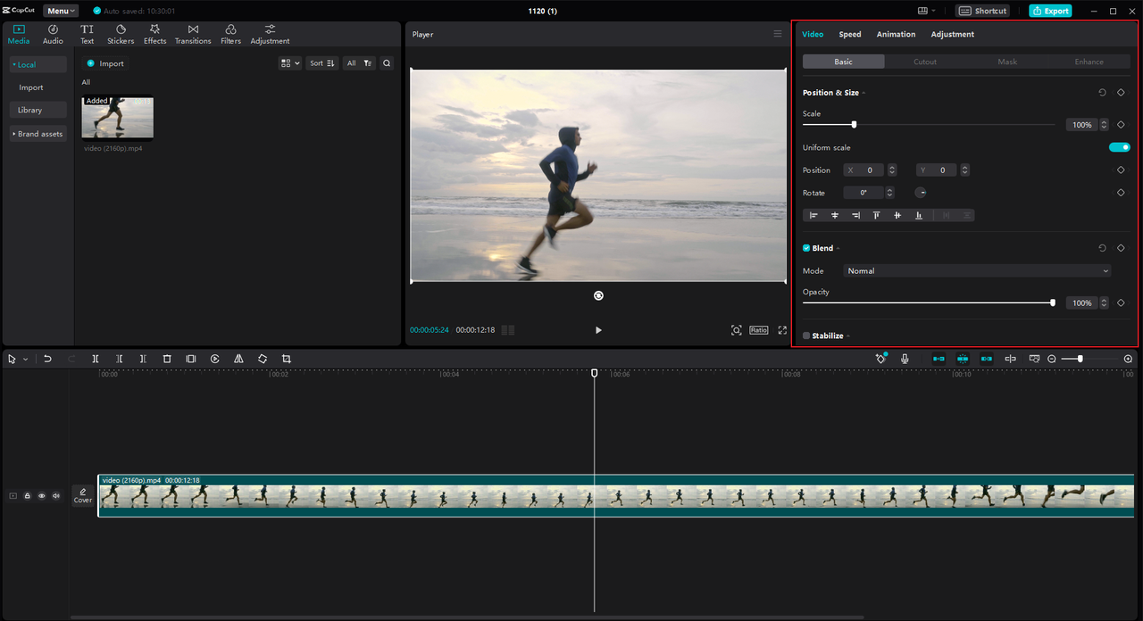The width and height of the screenshot is (1143, 621).
Task: Click the Opacity slider handle
Action: tap(1053, 303)
